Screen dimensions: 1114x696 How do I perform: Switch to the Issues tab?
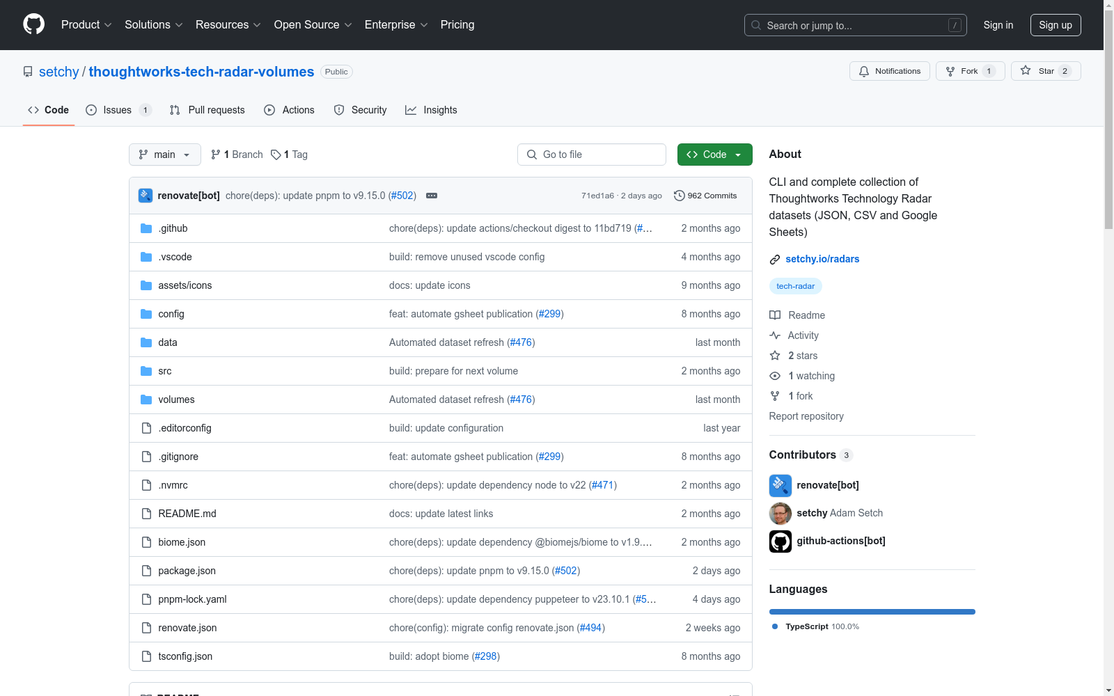118,110
